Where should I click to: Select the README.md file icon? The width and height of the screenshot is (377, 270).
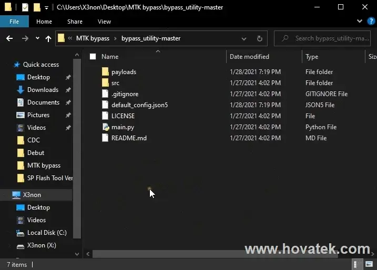(x=105, y=138)
